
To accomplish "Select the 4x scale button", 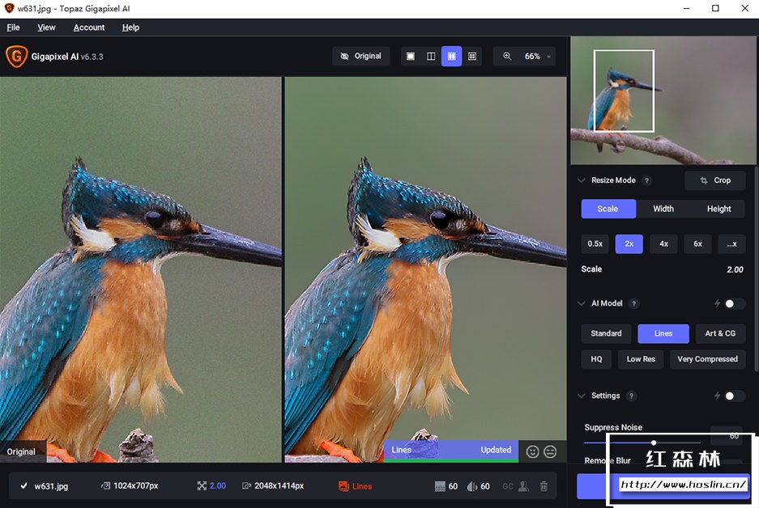I will pyautogui.click(x=663, y=243).
